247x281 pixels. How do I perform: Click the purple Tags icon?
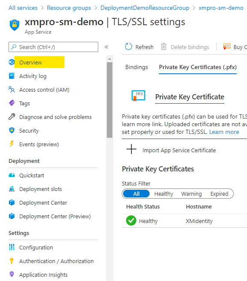pos(12,103)
